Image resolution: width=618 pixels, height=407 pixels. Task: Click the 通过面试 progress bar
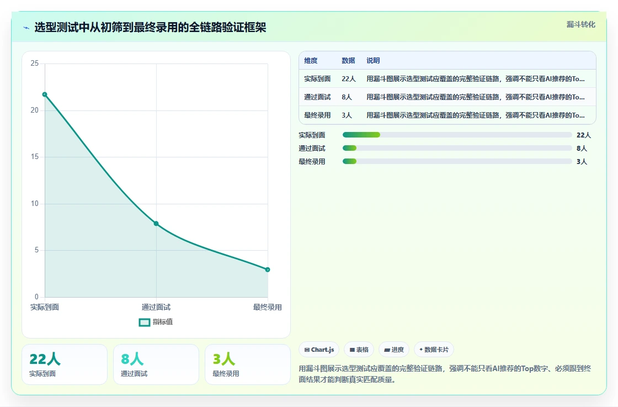coord(457,149)
